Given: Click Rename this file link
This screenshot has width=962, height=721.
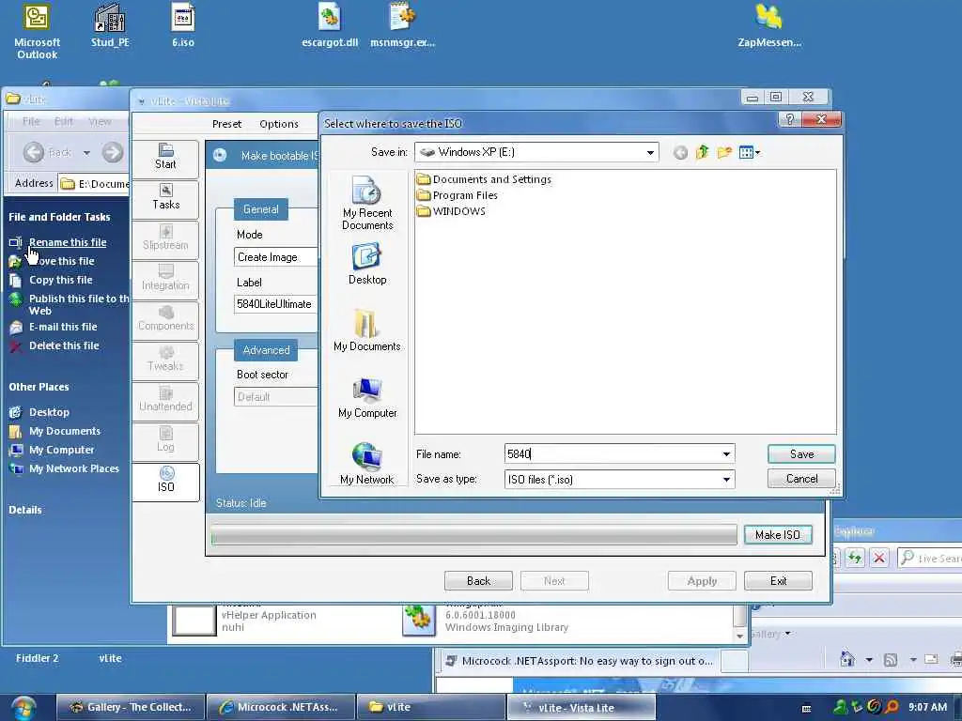Looking at the screenshot, I should [x=68, y=242].
